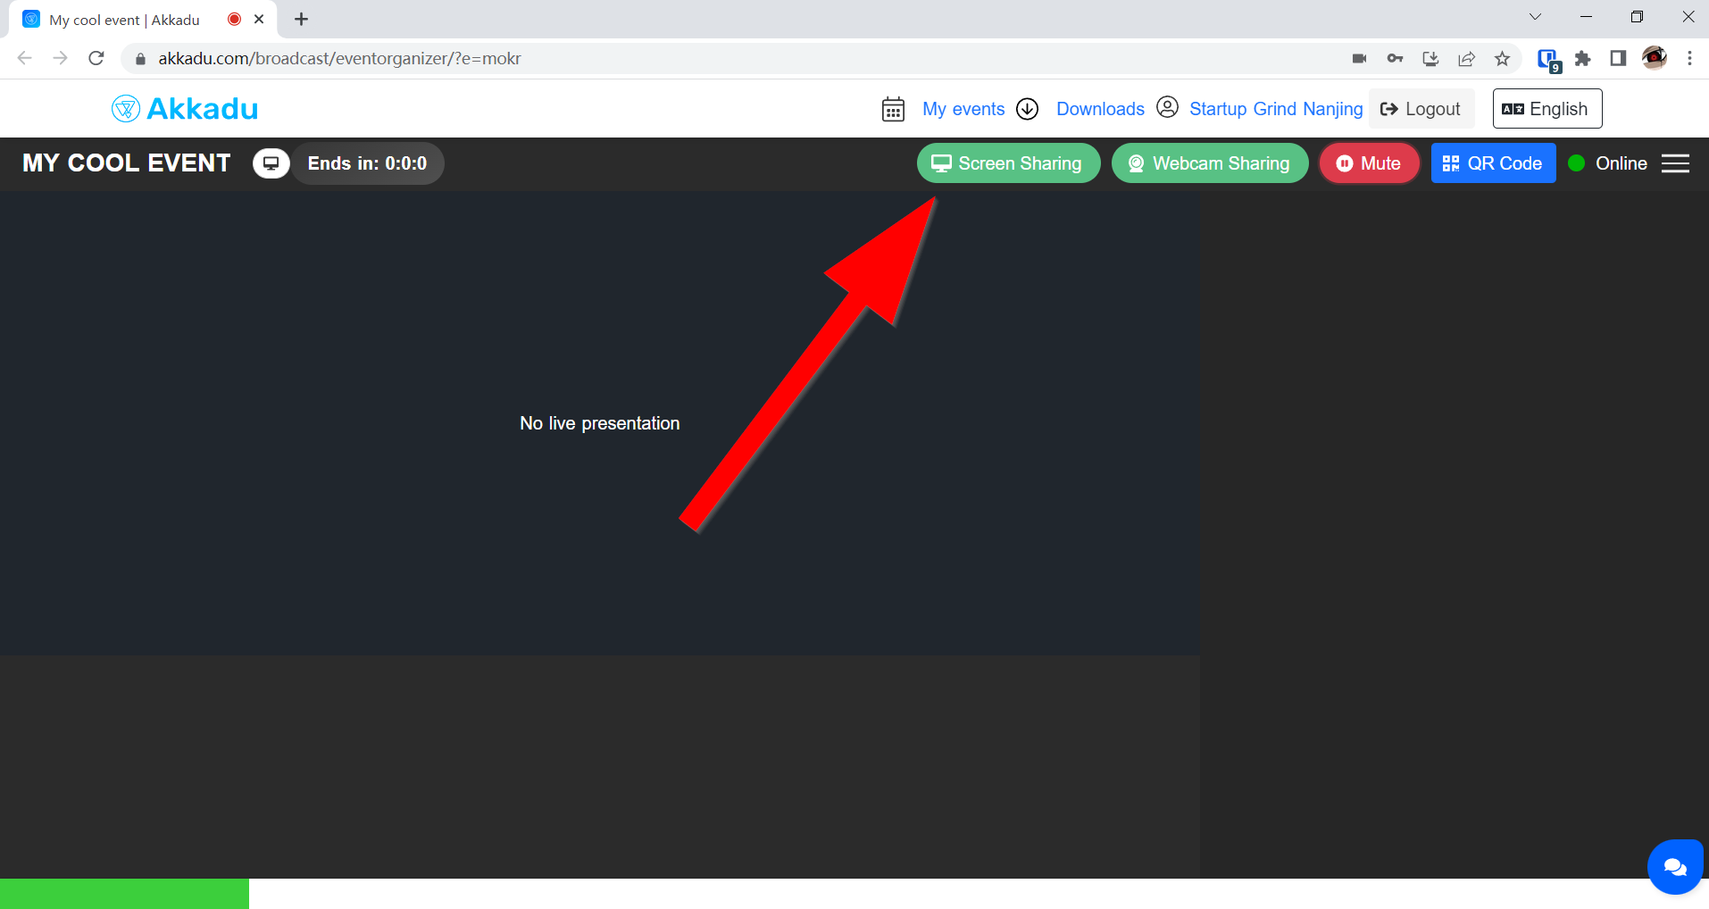Click the MY COOL EVENT title
The width and height of the screenshot is (1709, 909).
127,163
